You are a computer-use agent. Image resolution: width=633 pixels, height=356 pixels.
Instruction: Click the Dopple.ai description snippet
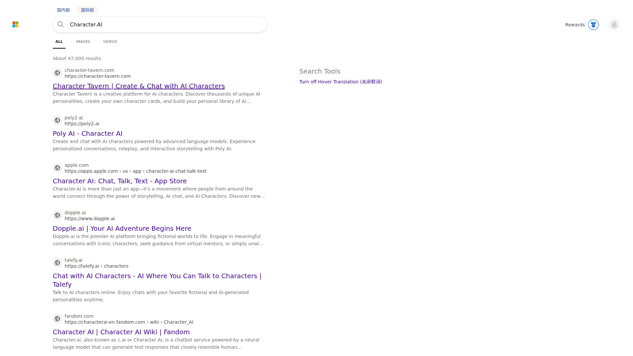click(x=158, y=240)
